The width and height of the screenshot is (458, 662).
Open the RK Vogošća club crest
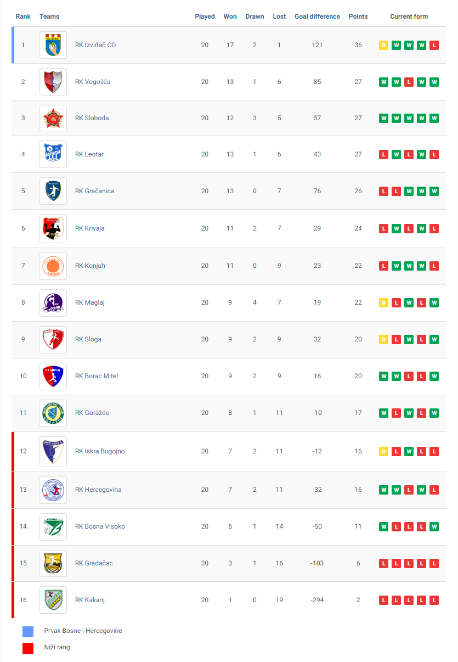(53, 82)
